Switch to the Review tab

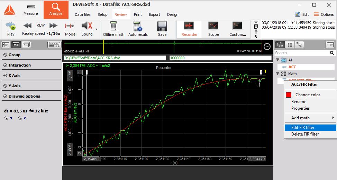click(120, 14)
